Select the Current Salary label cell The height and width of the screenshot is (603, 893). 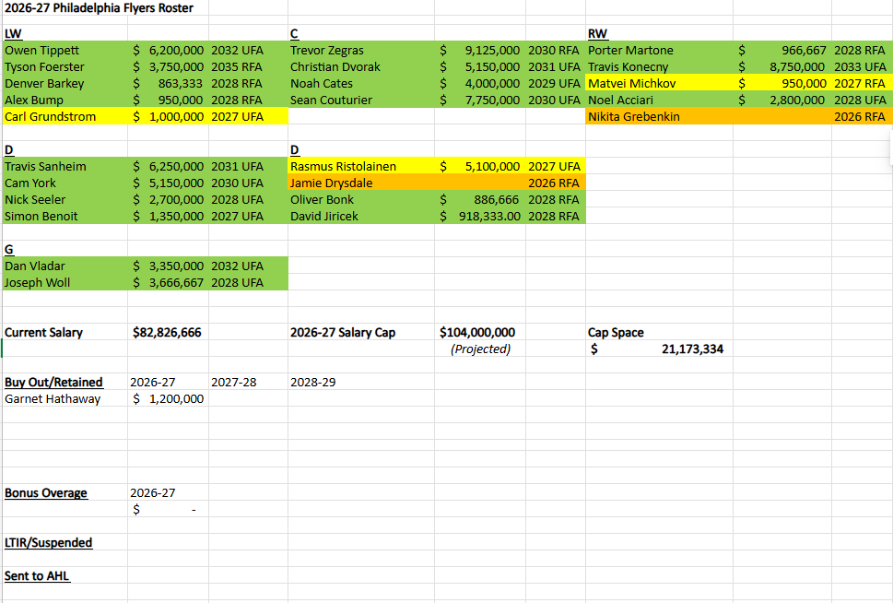coord(65,332)
